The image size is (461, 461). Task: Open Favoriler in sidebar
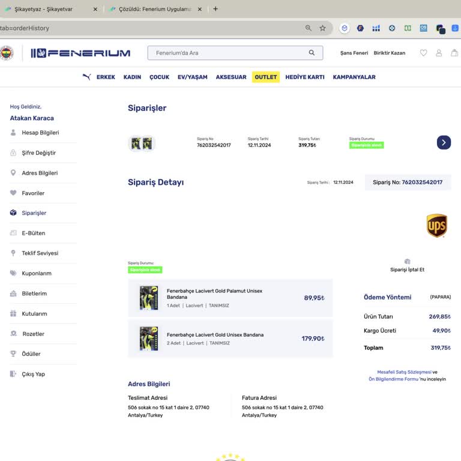(x=33, y=193)
